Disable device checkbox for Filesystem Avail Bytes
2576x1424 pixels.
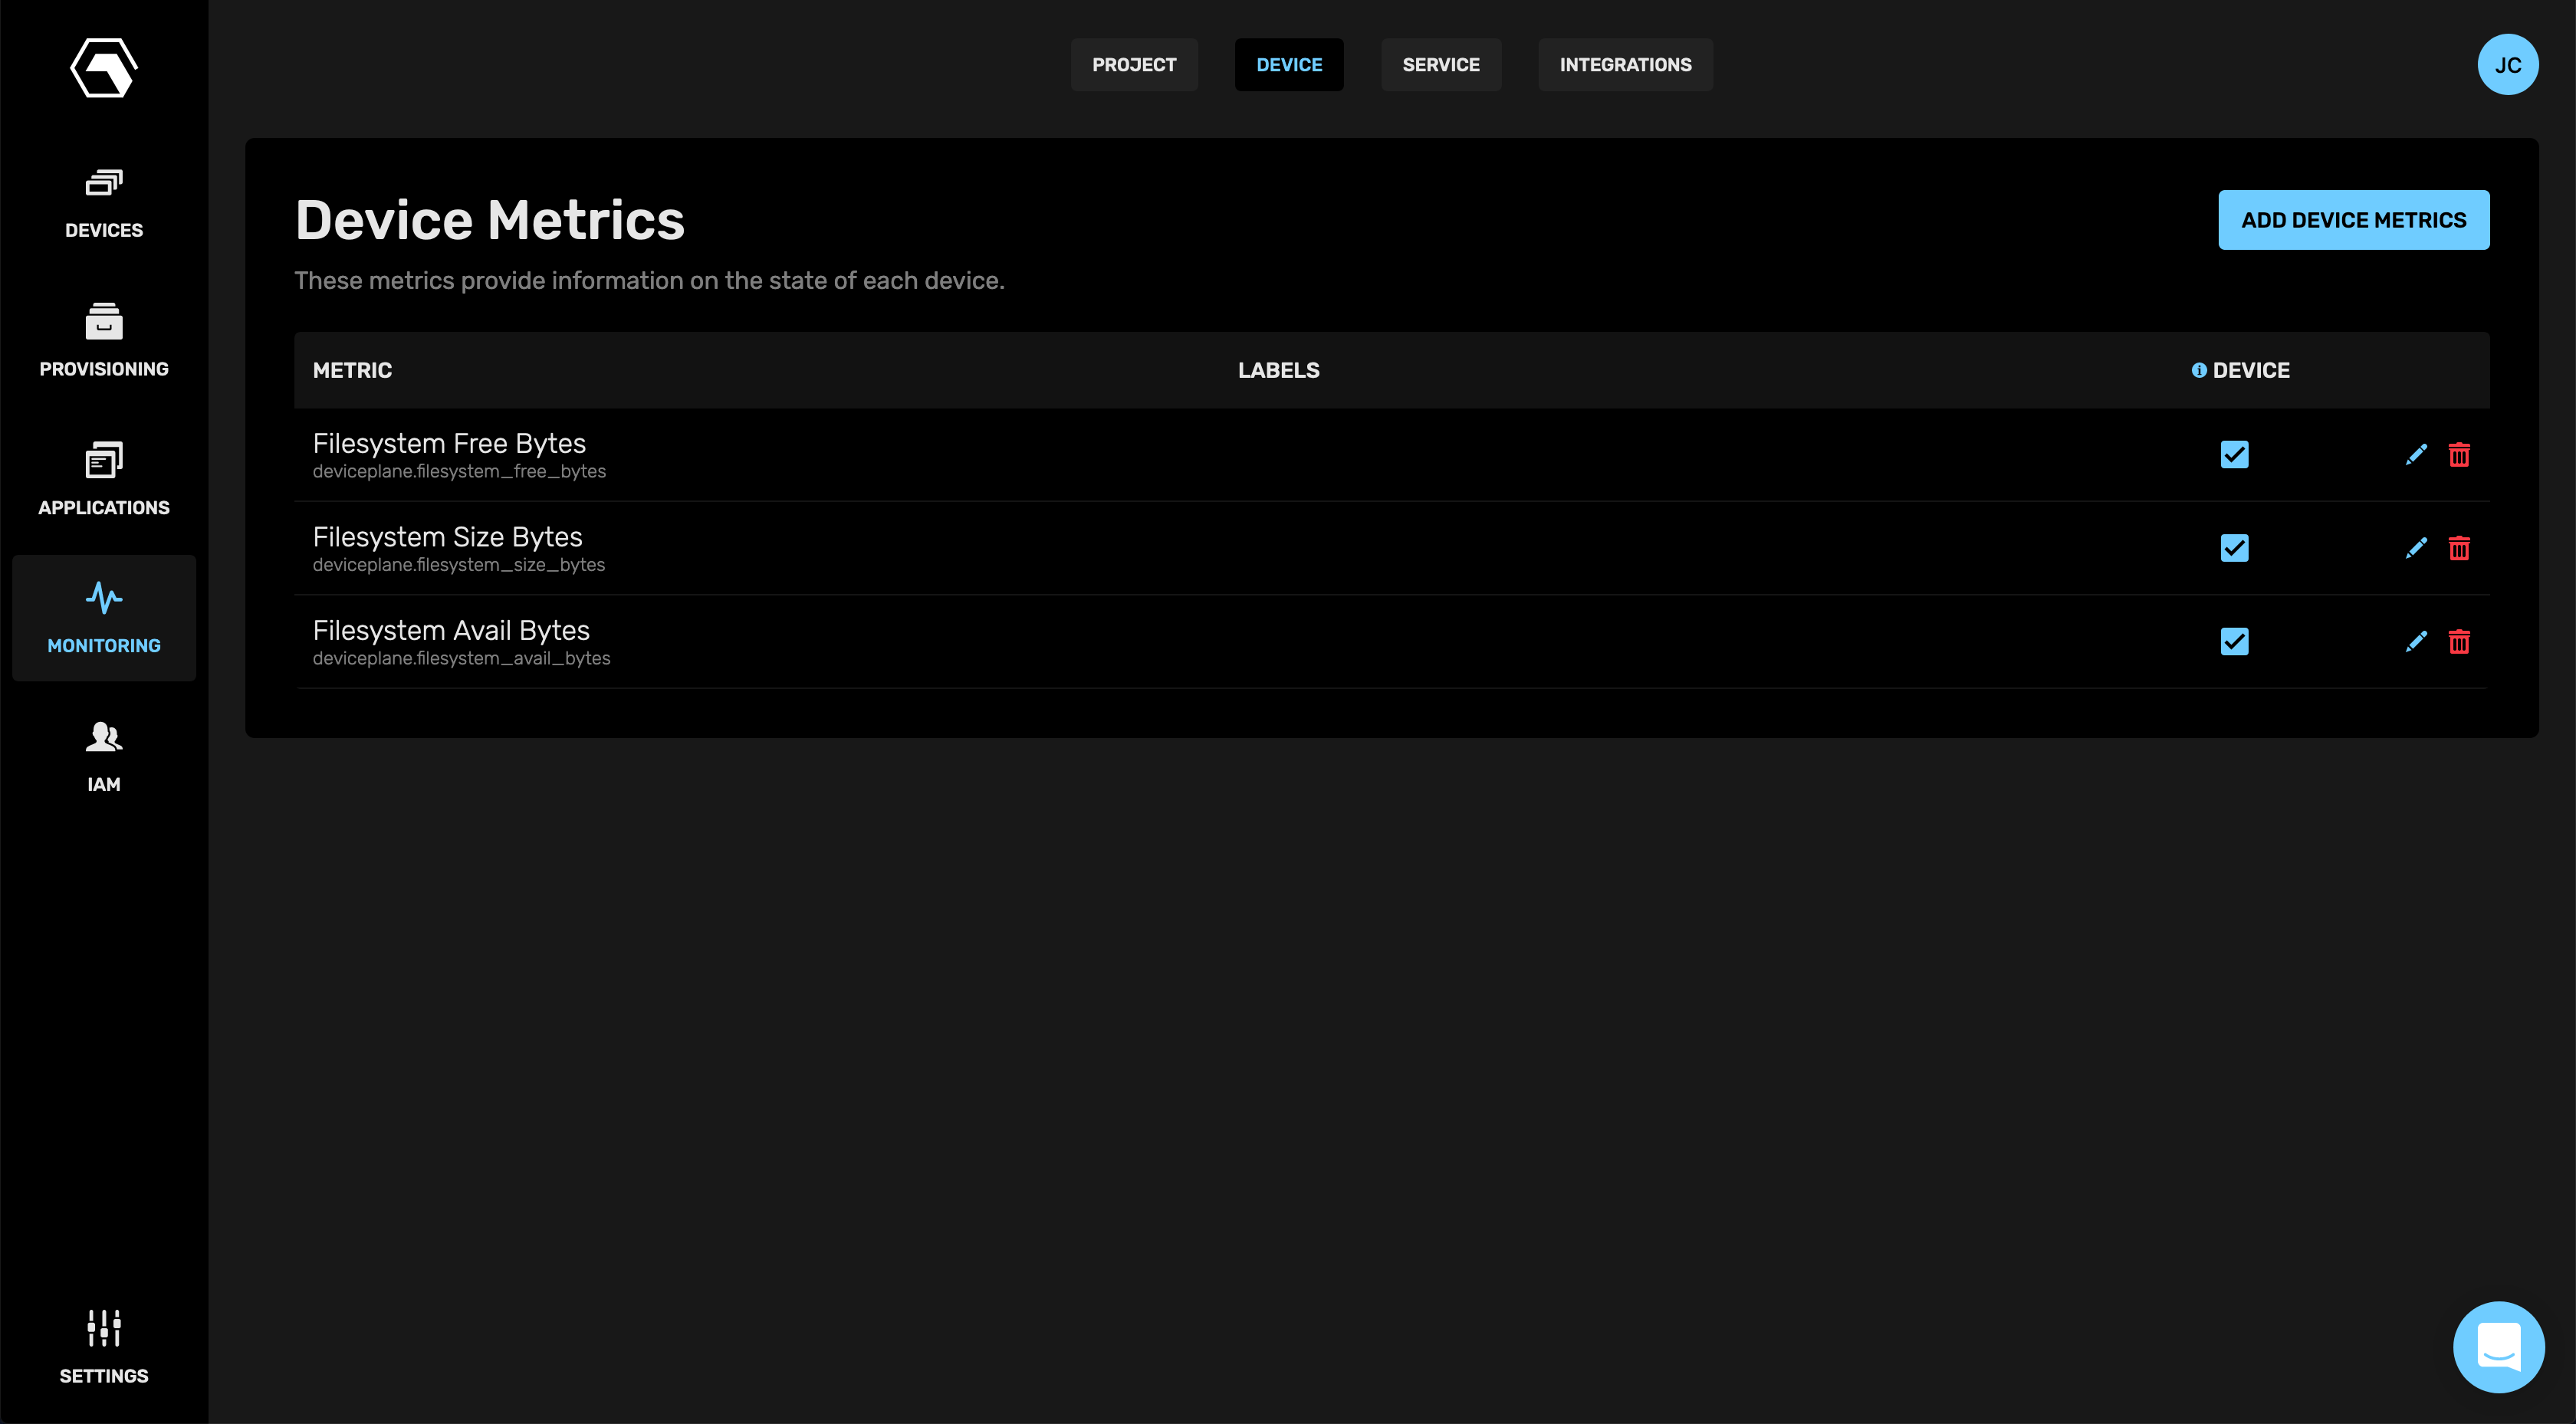[x=2234, y=641]
